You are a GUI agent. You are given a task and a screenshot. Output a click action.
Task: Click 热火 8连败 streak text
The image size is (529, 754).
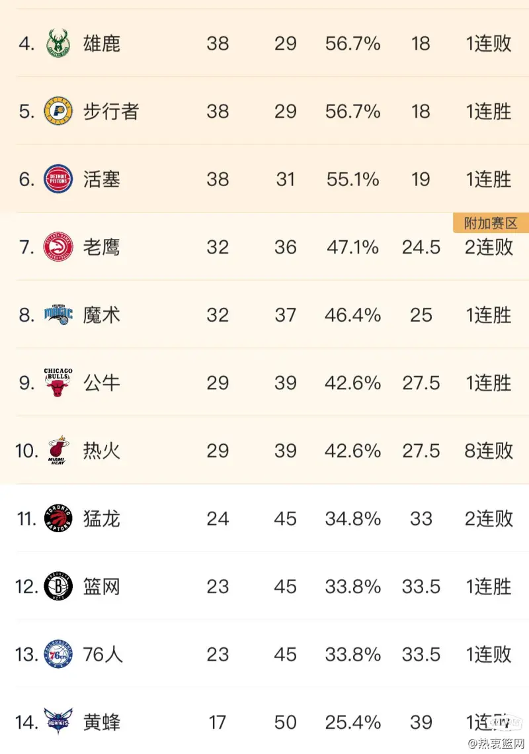pos(489,451)
